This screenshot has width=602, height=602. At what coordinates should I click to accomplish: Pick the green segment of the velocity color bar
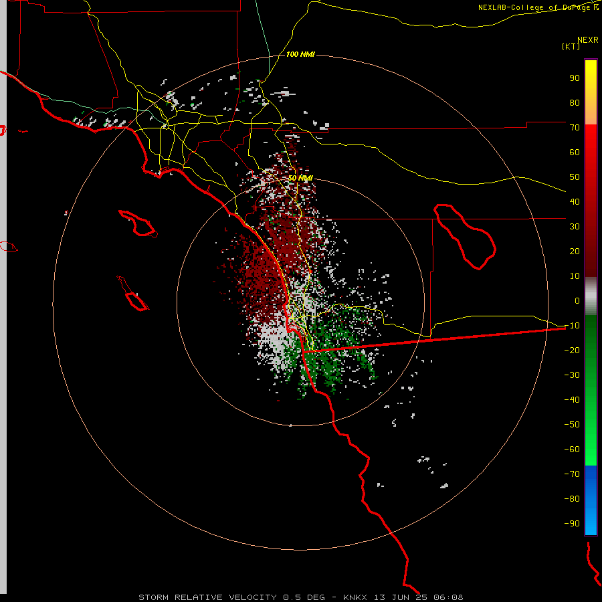coord(591,391)
